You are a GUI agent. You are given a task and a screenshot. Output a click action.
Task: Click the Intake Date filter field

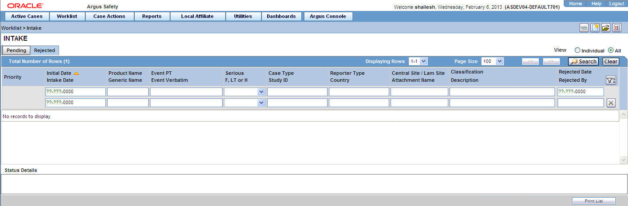point(75,103)
